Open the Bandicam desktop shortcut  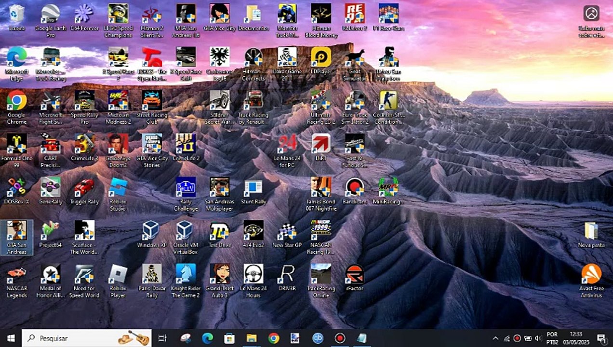[355, 191]
